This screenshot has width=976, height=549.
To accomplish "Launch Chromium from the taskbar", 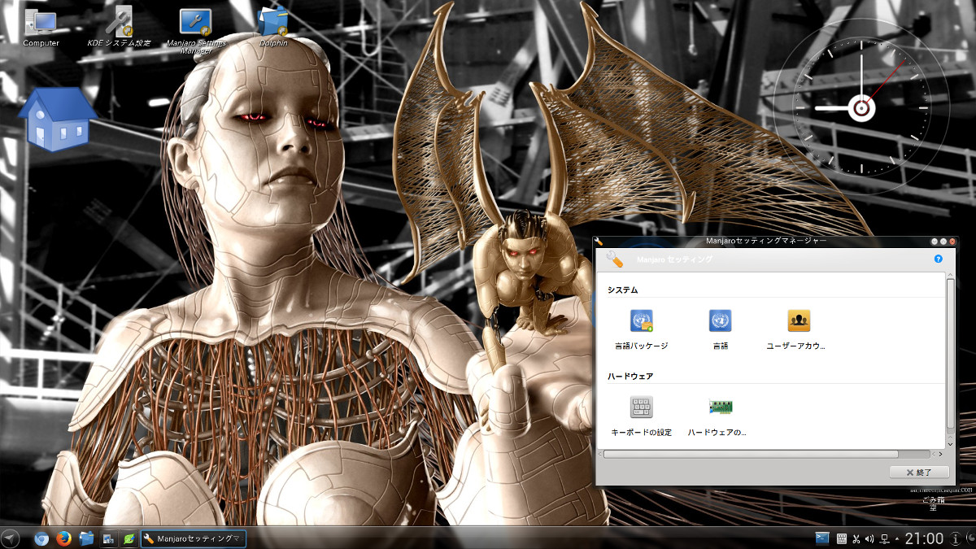I will (x=41, y=538).
